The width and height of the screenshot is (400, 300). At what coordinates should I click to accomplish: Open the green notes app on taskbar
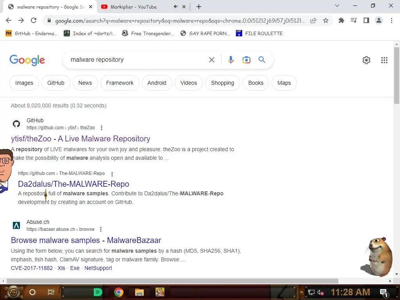[98, 292]
